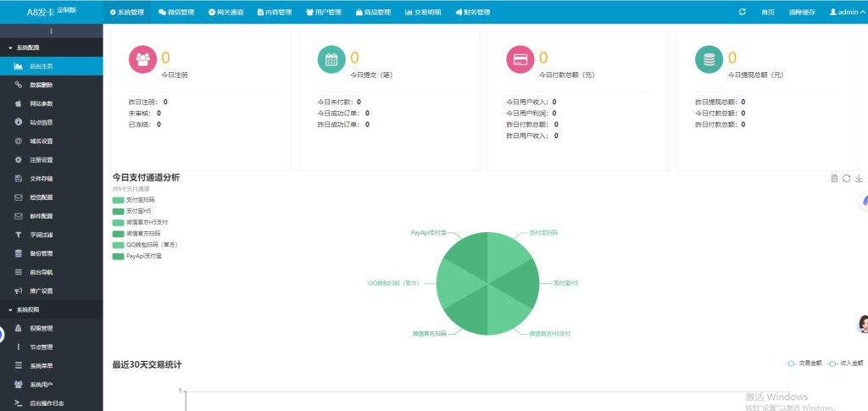
Task: Switch to 微信管理 top menu
Action: 176,12
